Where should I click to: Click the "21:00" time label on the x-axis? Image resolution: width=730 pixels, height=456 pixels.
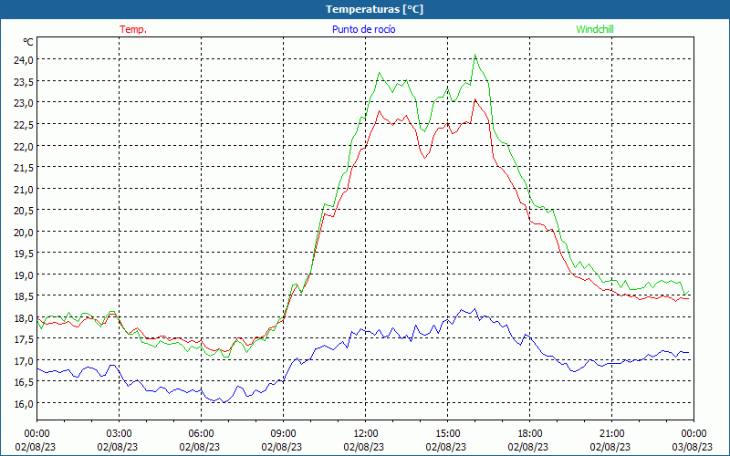pyautogui.click(x=611, y=434)
